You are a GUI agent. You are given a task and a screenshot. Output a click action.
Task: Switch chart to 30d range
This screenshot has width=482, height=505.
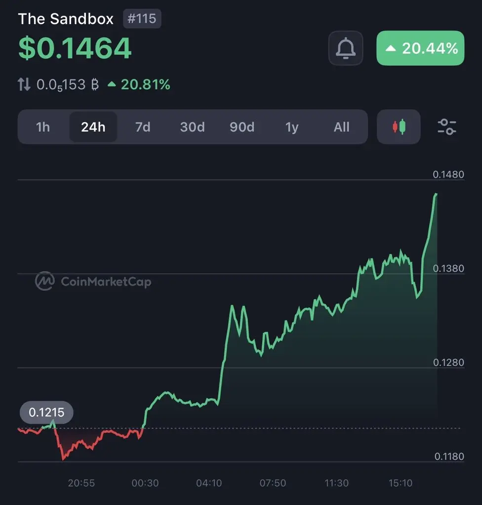pos(192,127)
